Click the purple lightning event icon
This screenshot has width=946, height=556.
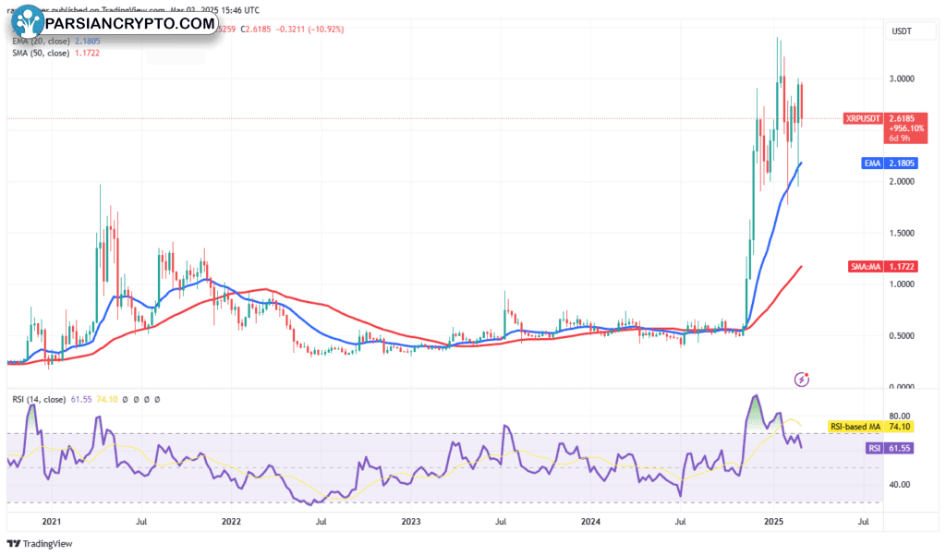[x=802, y=379]
